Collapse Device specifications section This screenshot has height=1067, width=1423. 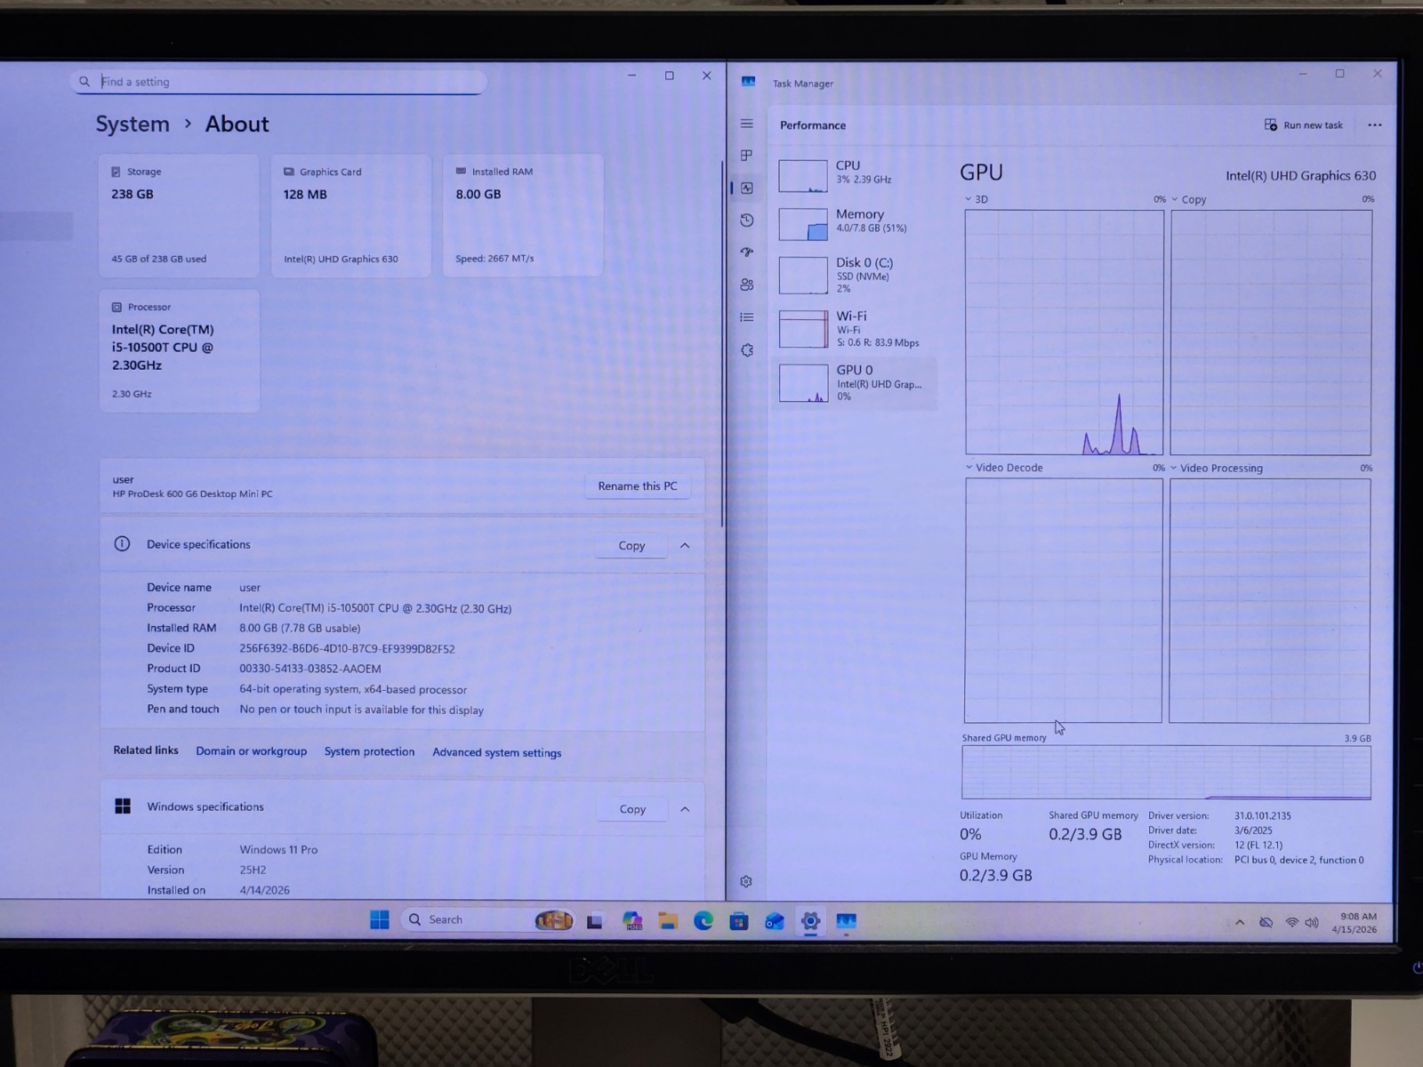point(685,545)
